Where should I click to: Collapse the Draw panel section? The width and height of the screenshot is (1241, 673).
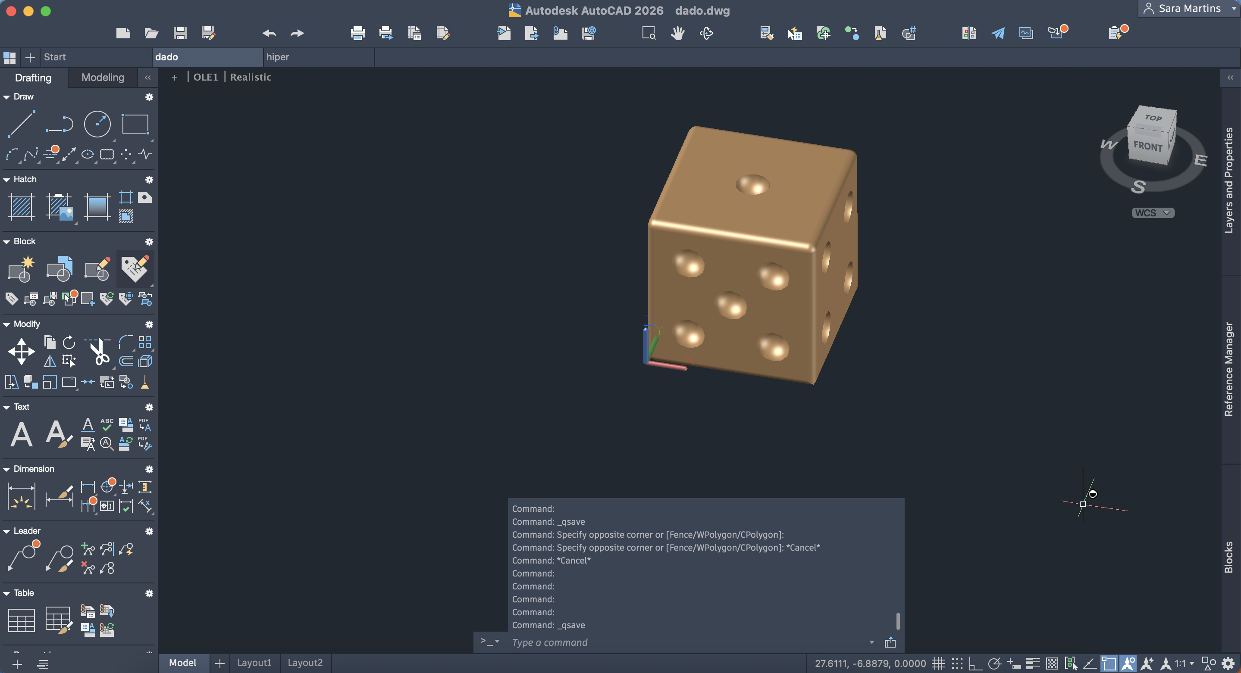[x=7, y=97]
